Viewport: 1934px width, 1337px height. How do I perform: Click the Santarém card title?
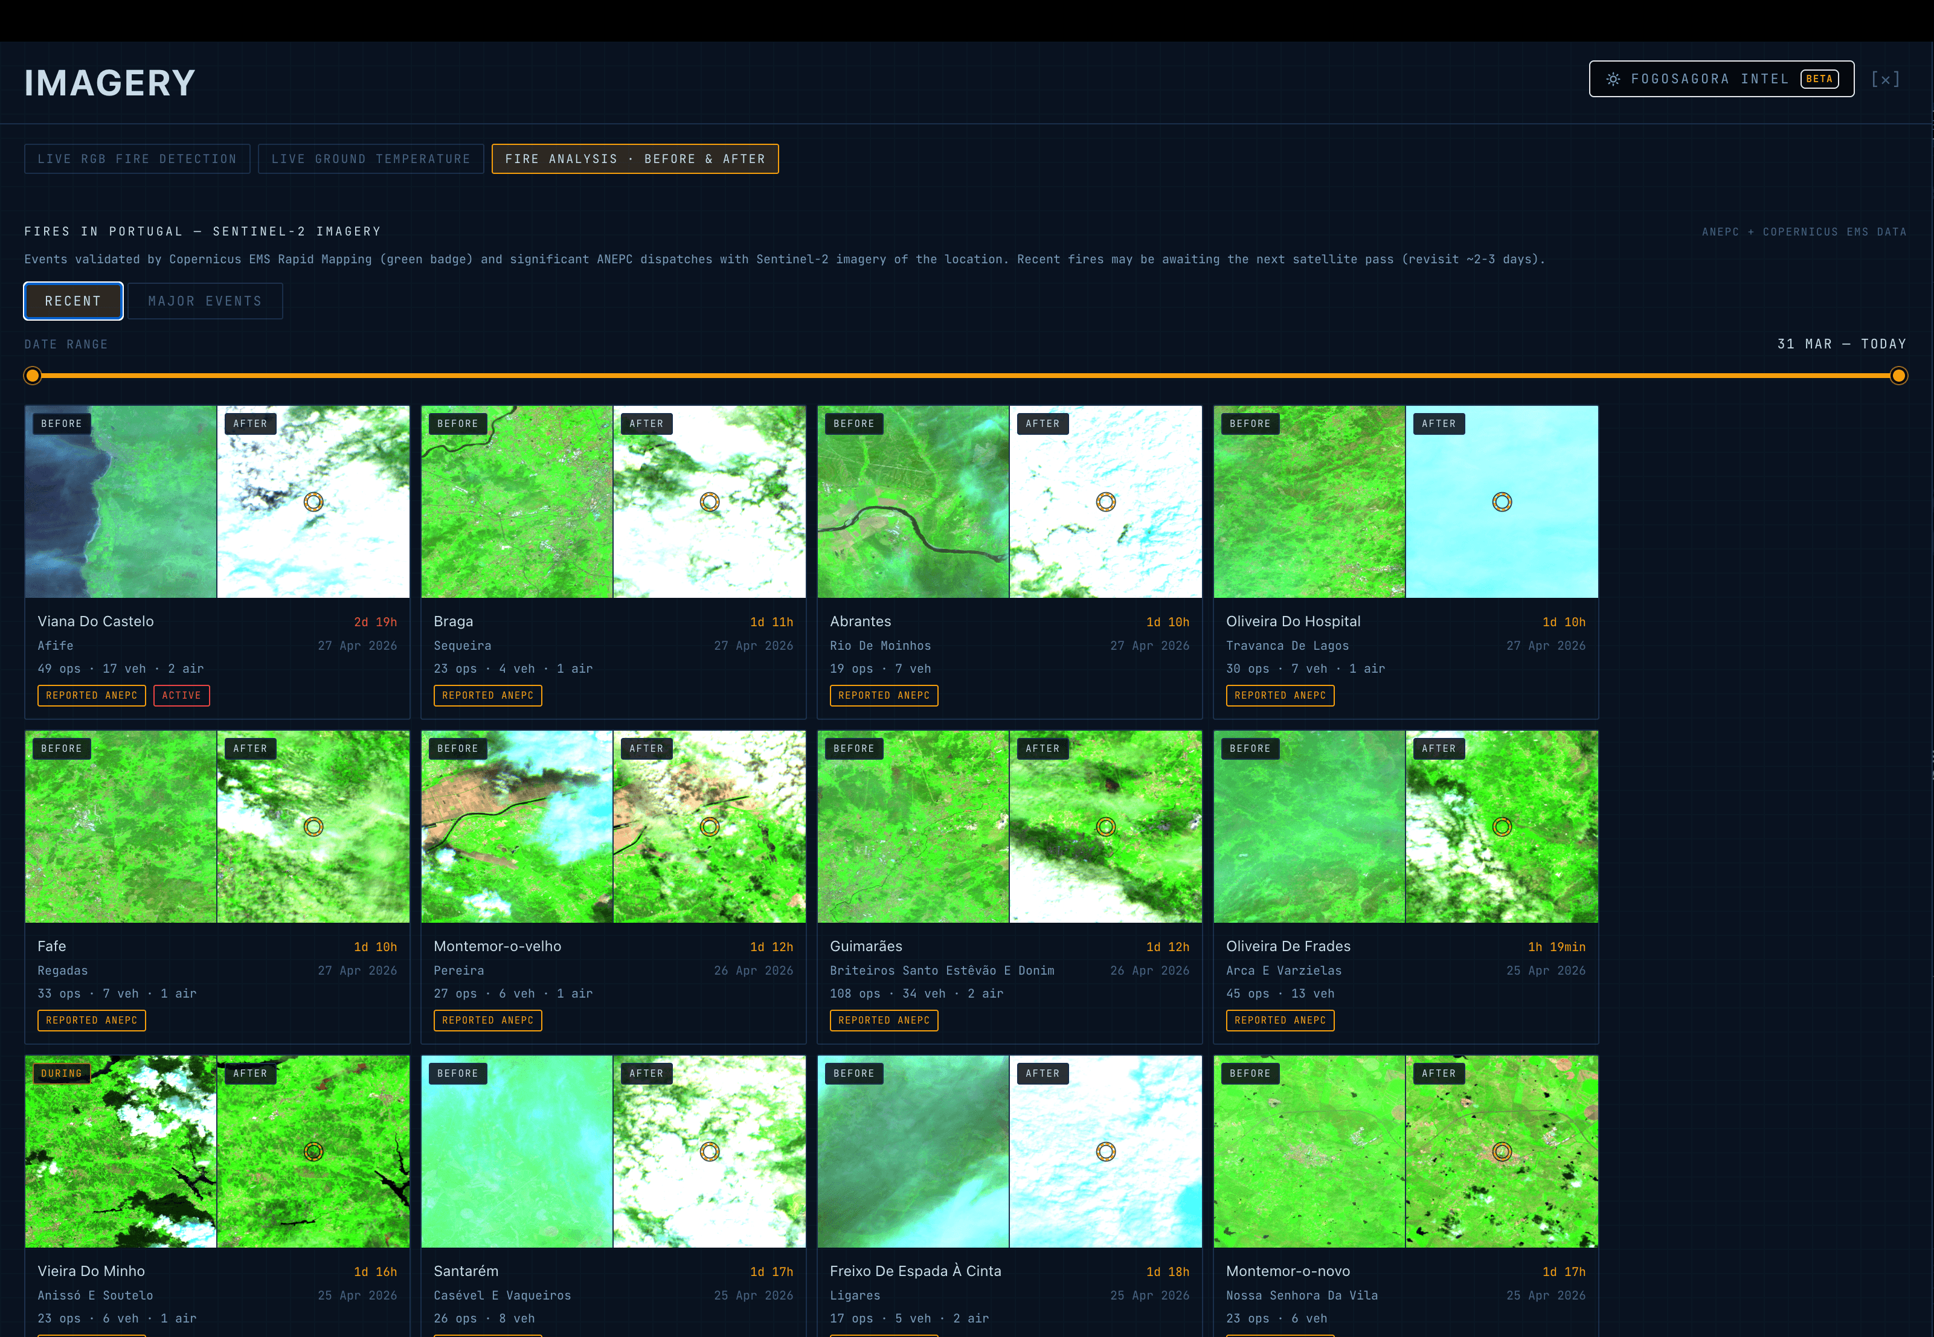[466, 1272]
